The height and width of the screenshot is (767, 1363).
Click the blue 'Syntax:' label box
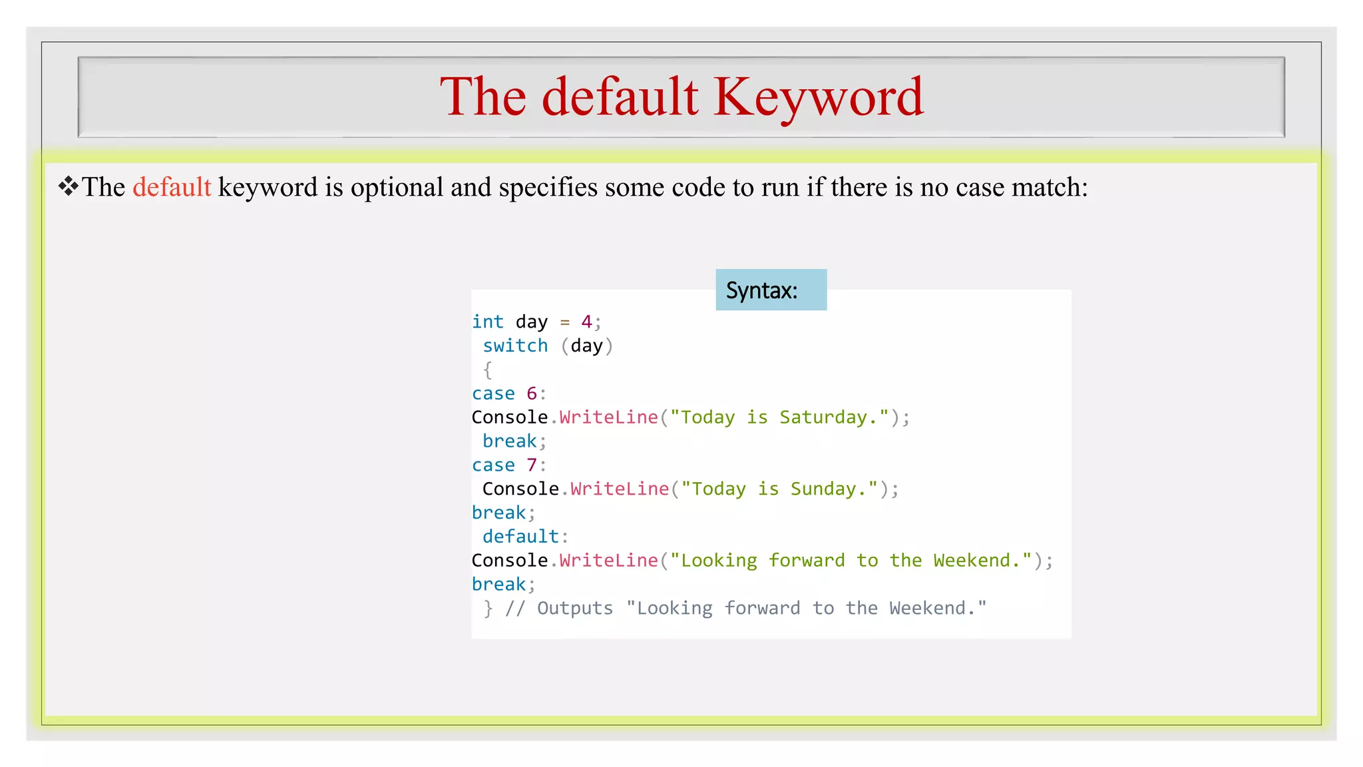pyautogui.click(x=771, y=290)
